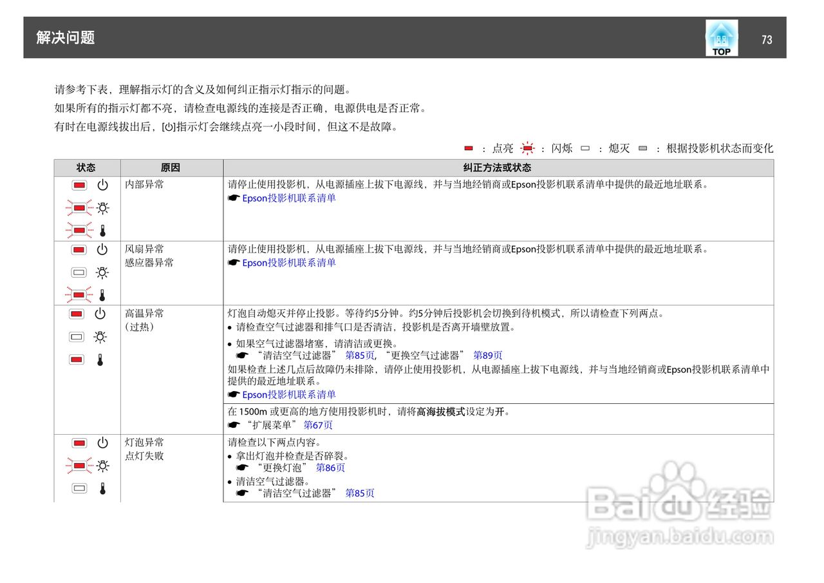Open 第85页 link after “清洁空气过滤器” in 高温异常 row
824x583 pixels.
pos(360,356)
